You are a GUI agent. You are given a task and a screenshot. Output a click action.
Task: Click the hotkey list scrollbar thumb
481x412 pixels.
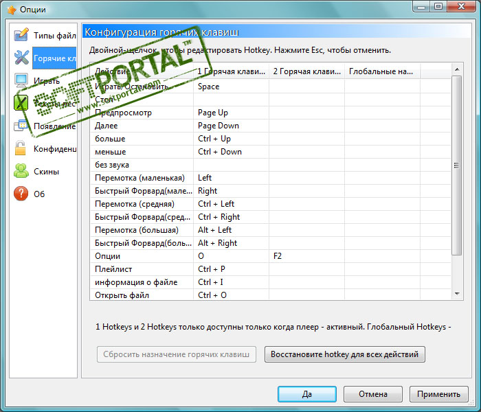(457, 165)
